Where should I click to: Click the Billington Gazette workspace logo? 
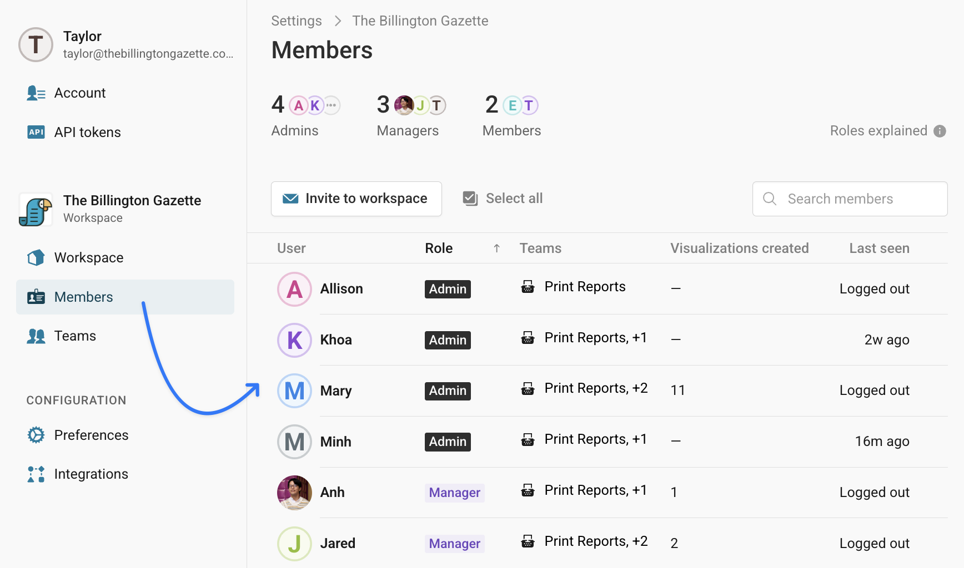(36, 210)
